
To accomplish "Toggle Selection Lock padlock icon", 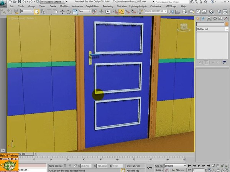I will click(x=70, y=166).
